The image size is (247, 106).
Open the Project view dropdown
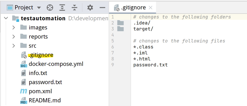(x=39, y=8)
